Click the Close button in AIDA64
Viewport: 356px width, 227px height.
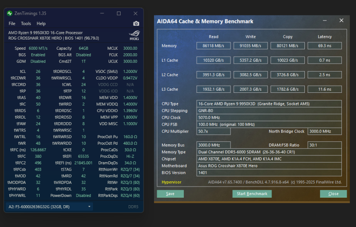333,194
